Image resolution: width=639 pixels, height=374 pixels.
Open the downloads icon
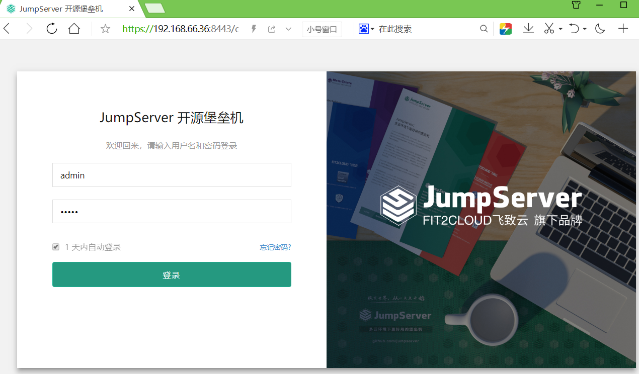pyautogui.click(x=528, y=29)
